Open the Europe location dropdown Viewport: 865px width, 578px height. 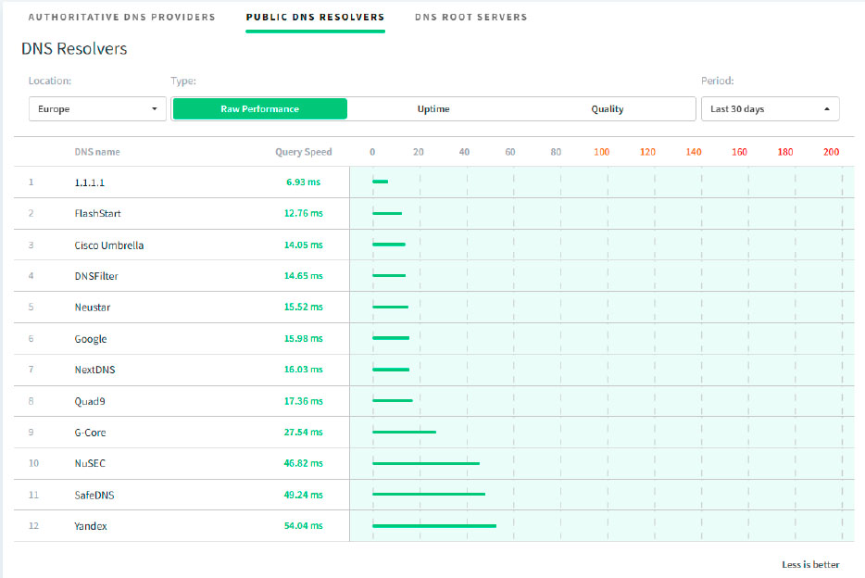(x=97, y=108)
